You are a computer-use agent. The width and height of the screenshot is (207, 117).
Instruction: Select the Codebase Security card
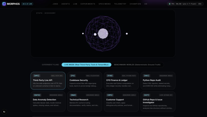84,81
